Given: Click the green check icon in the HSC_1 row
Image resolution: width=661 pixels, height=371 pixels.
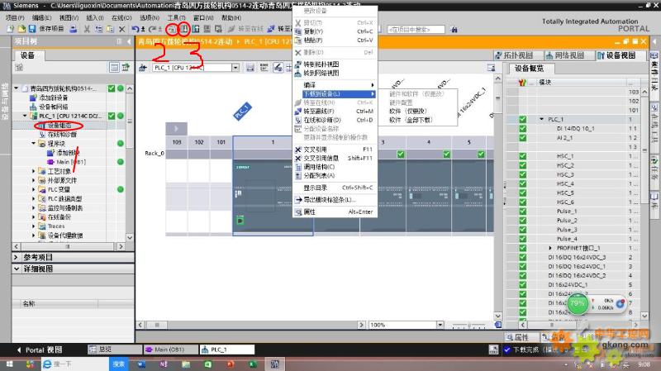Looking at the screenshot, I should (523, 156).
